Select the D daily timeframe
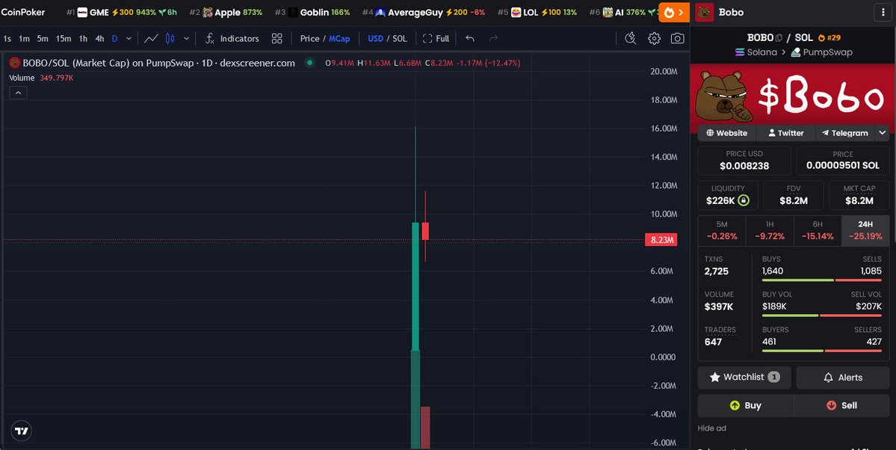896x450 pixels. point(115,38)
